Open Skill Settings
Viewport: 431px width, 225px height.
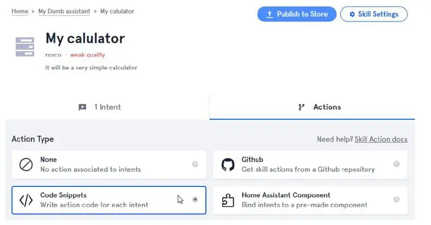coord(374,14)
